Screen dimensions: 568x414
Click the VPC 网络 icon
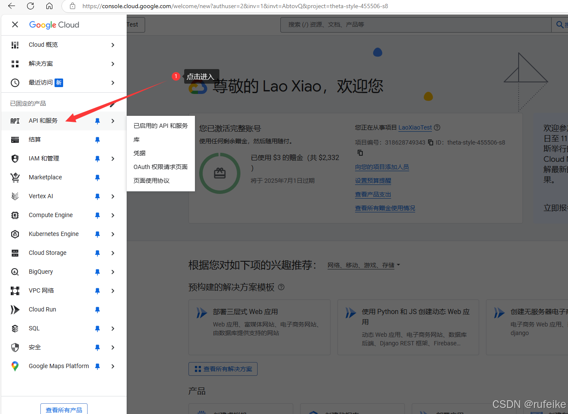pos(15,291)
